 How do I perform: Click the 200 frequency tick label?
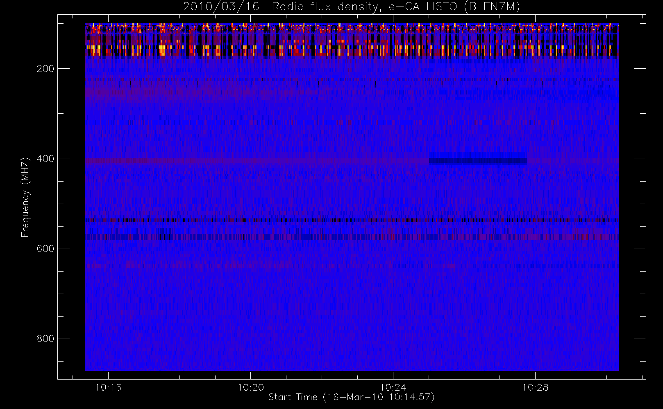[45, 69]
